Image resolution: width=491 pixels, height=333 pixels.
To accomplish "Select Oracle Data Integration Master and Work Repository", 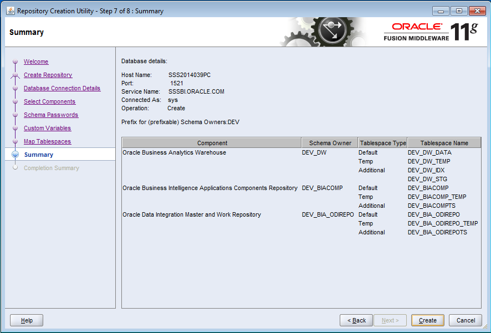I will coord(192,214).
